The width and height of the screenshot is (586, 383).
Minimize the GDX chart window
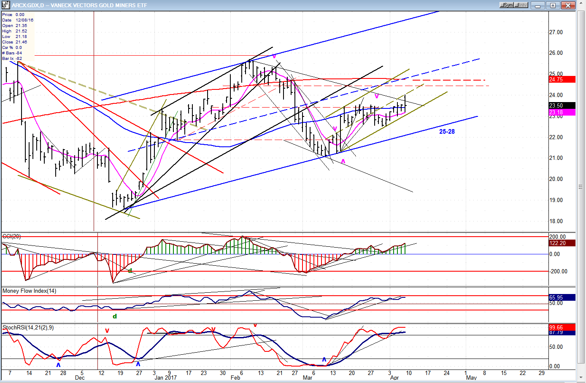coord(537,5)
